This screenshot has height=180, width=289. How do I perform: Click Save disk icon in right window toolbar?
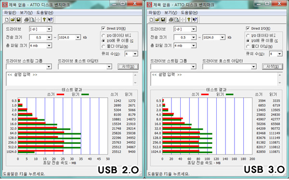click(x=163, y=20)
